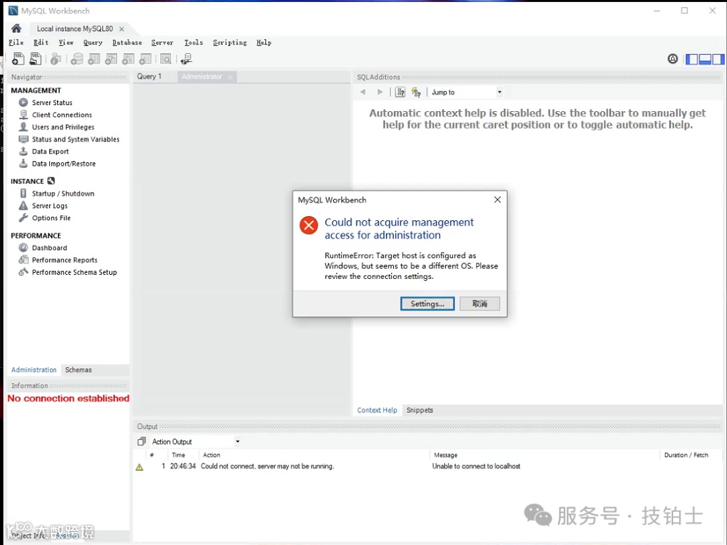Create a new table toolbar icon

94,59
